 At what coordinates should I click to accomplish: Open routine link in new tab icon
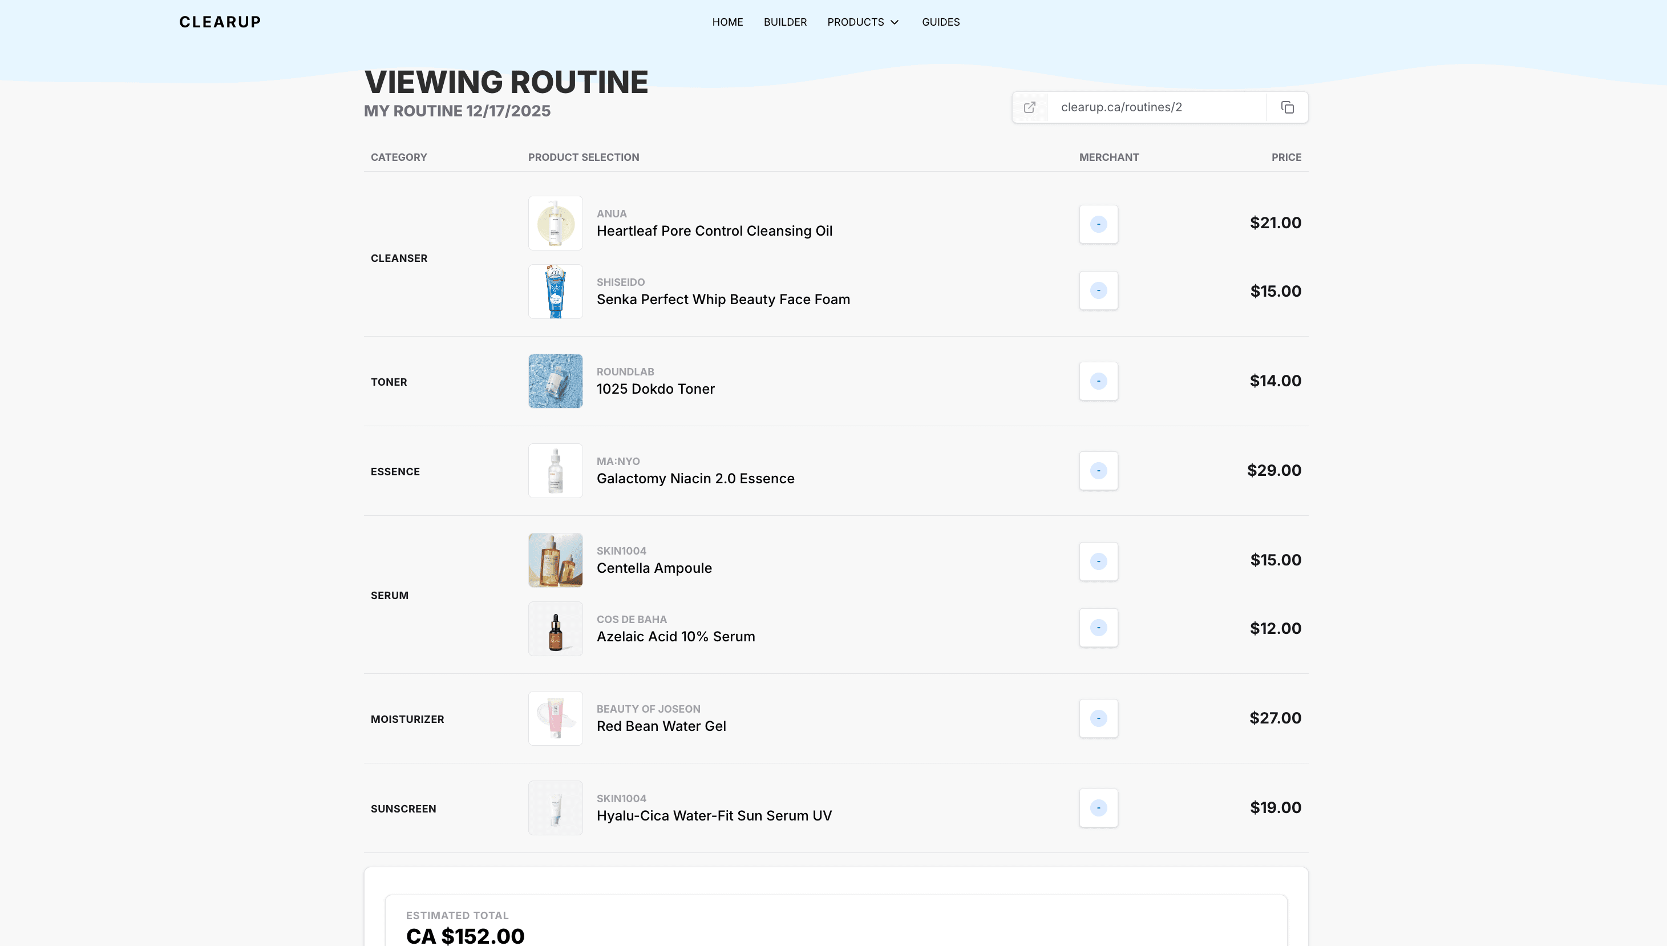[1030, 107]
